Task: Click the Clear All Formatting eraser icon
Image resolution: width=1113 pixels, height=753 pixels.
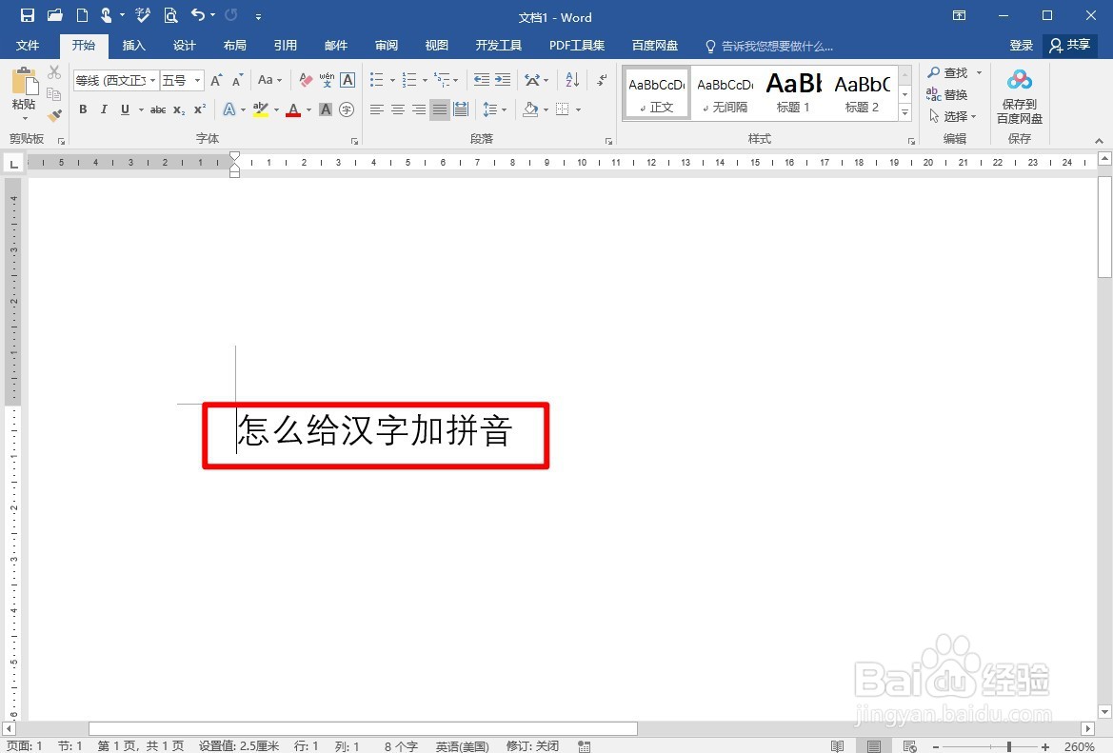Action: (x=306, y=80)
